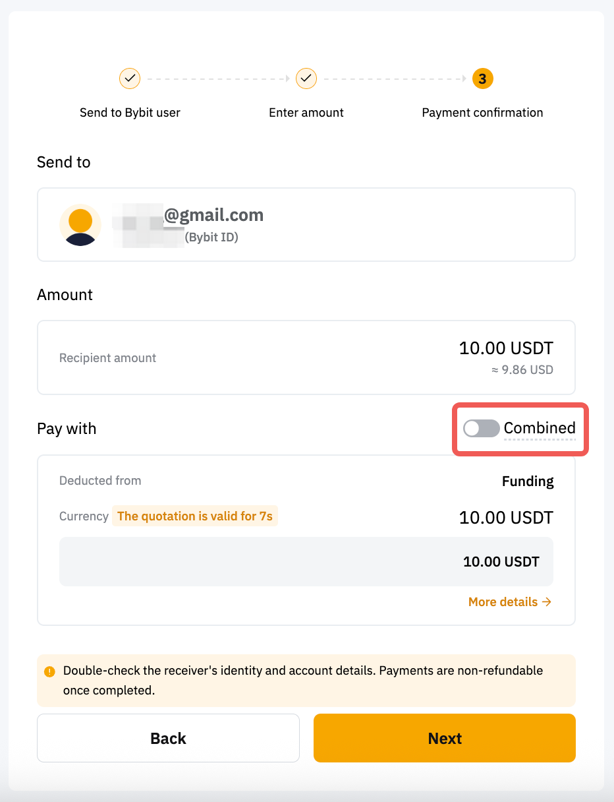Click the approximate 9.86 USD value

[x=522, y=370]
